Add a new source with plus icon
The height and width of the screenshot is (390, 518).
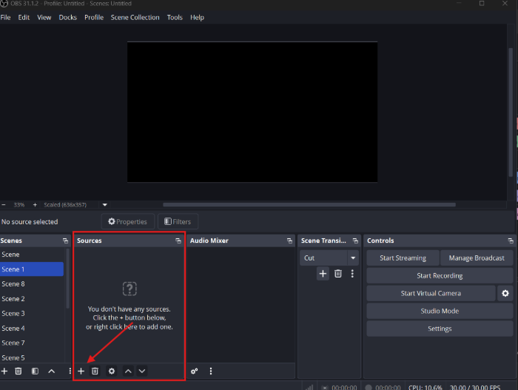[81, 371]
